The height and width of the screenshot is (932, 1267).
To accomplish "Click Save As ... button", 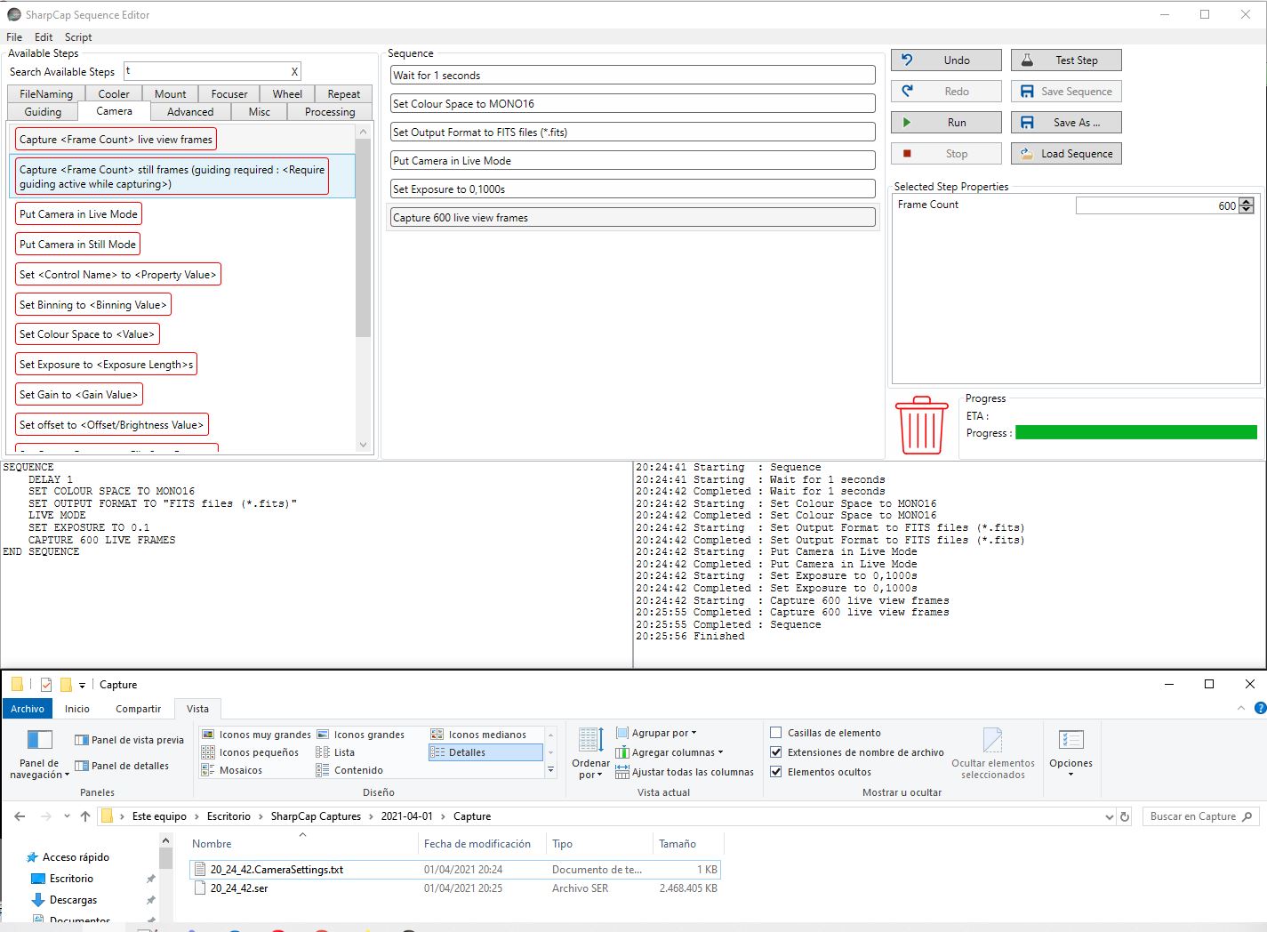I will (x=1066, y=123).
